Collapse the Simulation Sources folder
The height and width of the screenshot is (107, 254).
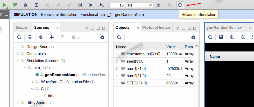click(x=18, y=61)
